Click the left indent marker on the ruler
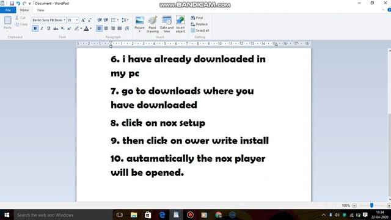Viewport: 391px width, 220px height. (111, 45)
